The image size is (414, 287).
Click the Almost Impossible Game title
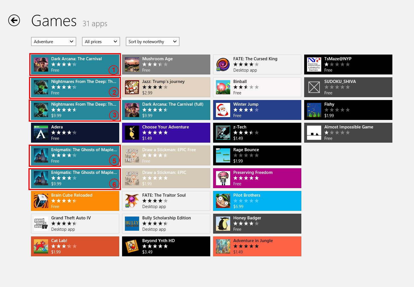(x=349, y=127)
